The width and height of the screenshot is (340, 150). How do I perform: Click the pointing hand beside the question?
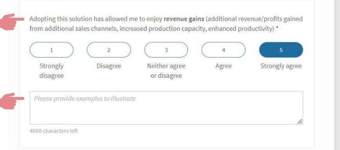click(11, 22)
